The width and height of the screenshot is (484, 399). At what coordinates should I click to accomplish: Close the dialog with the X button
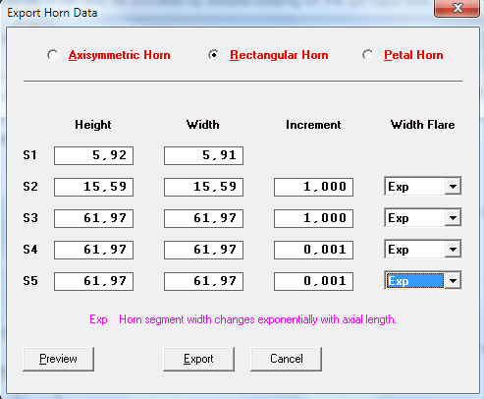(x=457, y=8)
